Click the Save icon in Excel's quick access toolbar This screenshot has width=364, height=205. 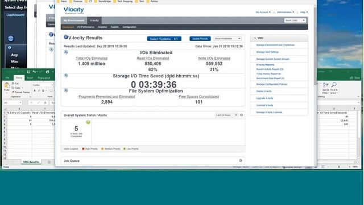[x=28, y=72]
